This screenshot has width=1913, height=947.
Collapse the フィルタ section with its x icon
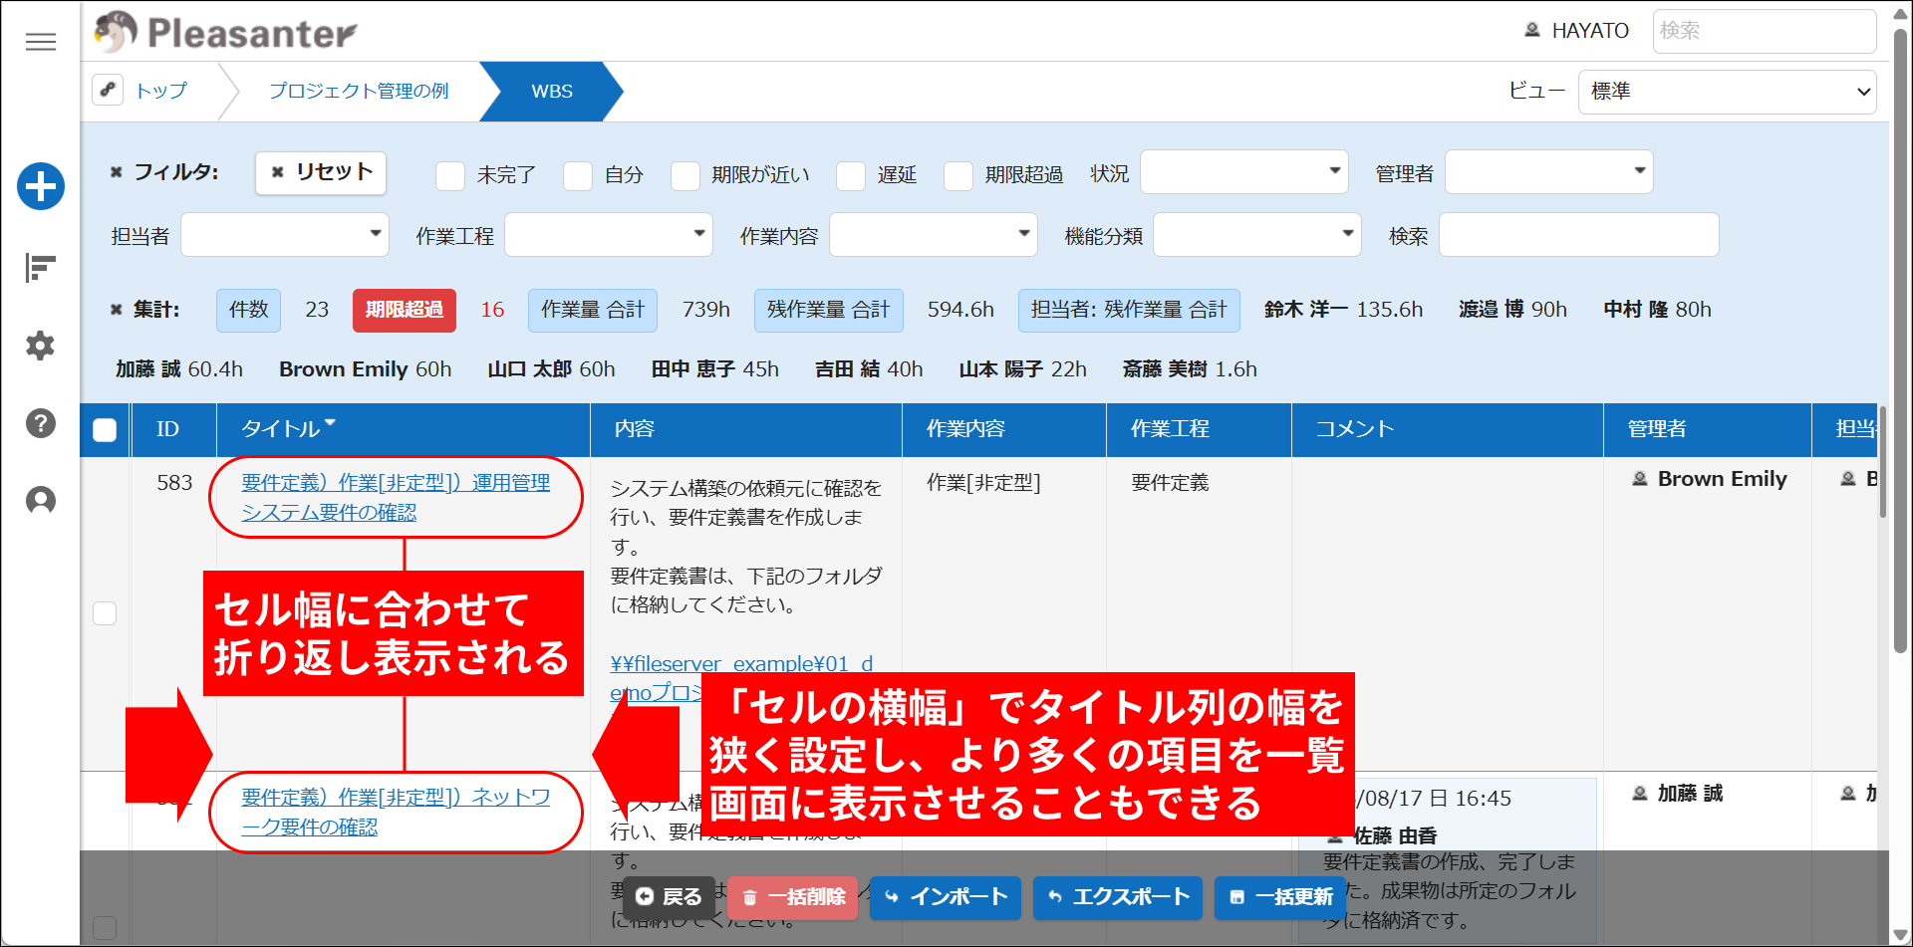point(116,172)
